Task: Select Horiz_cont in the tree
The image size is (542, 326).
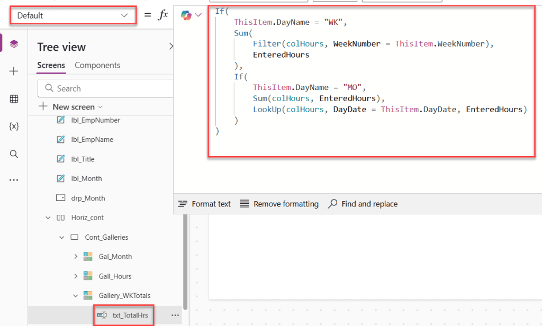Action: pyautogui.click(x=87, y=218)
